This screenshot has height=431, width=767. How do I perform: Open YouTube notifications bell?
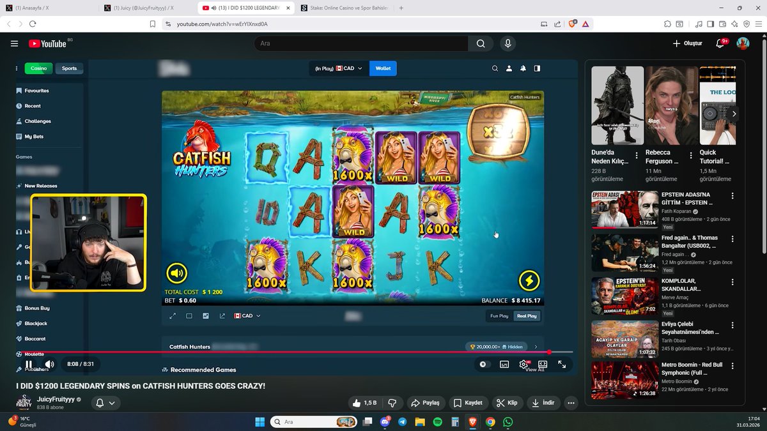tap(720, 43)
